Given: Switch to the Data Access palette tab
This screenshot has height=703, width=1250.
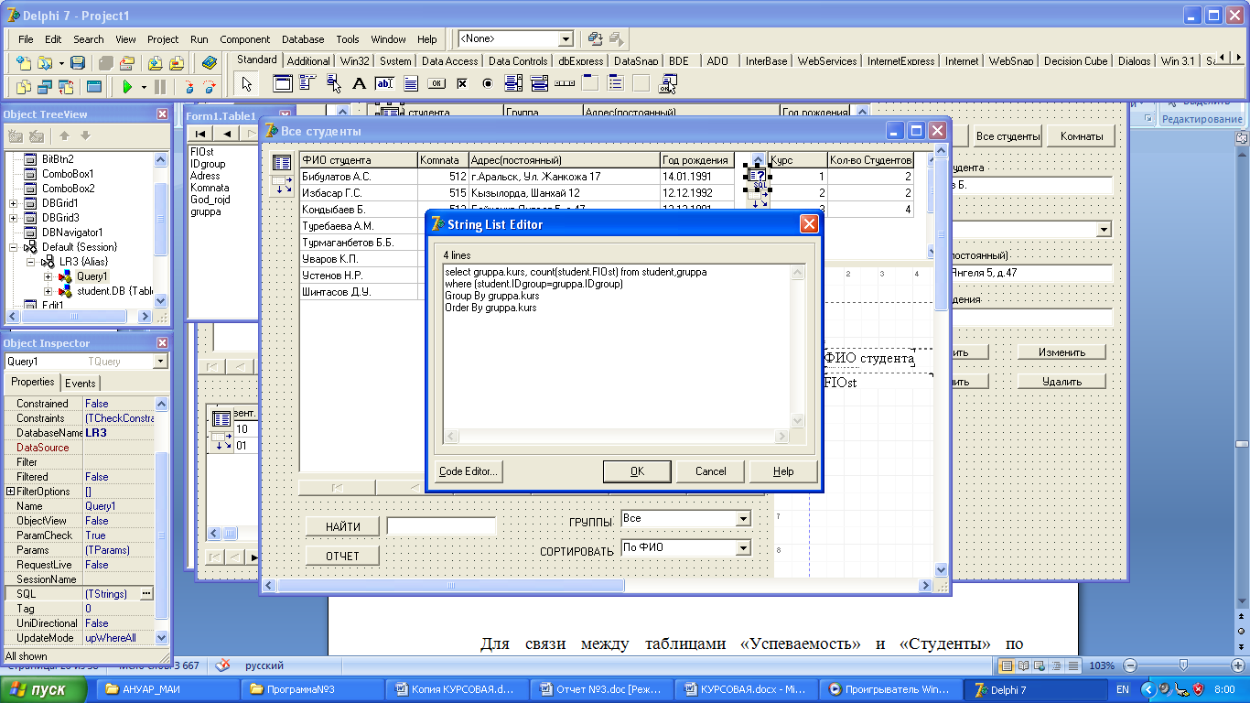Looking at the screenshot, I should 449,61.
